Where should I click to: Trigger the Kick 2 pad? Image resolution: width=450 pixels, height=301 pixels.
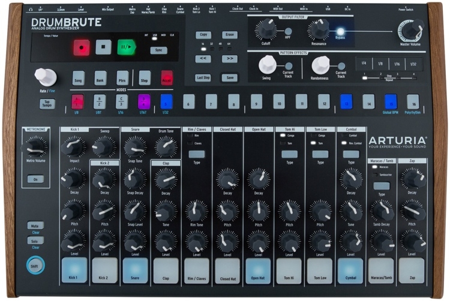[x=105, y=270]
